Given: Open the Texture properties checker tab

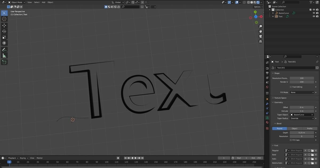Looking at the screenshot, I should coord(267,128).
